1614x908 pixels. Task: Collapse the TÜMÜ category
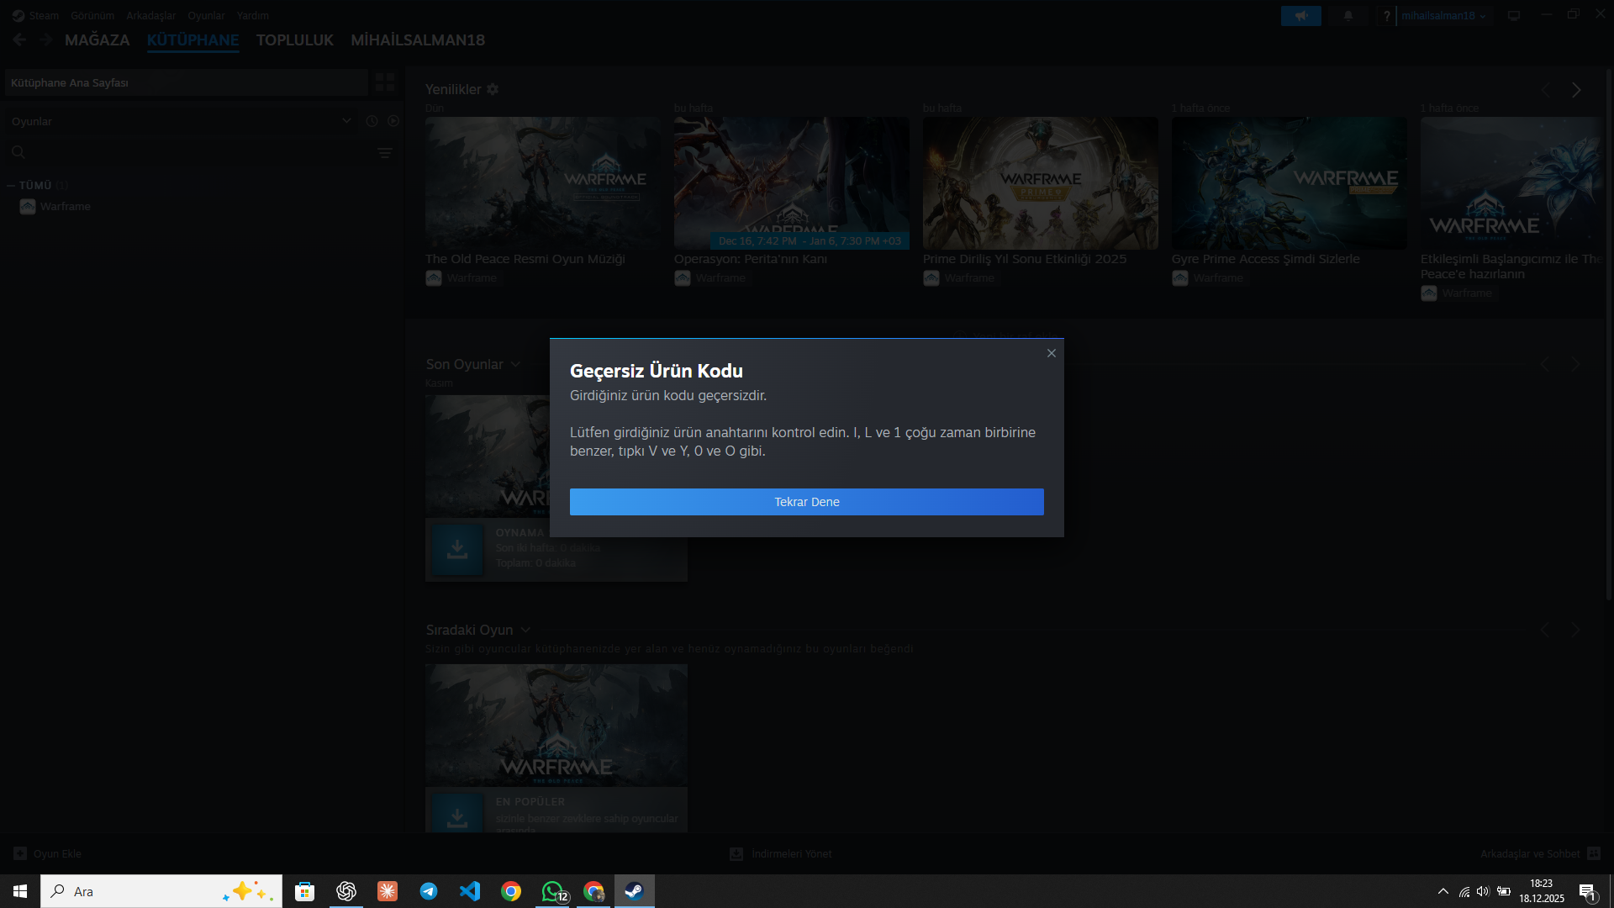click(11, 185)
